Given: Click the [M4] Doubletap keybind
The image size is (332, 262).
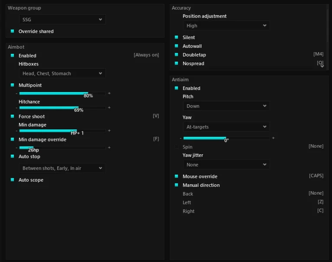Looking at the screenshot, I should click(319, 54).
